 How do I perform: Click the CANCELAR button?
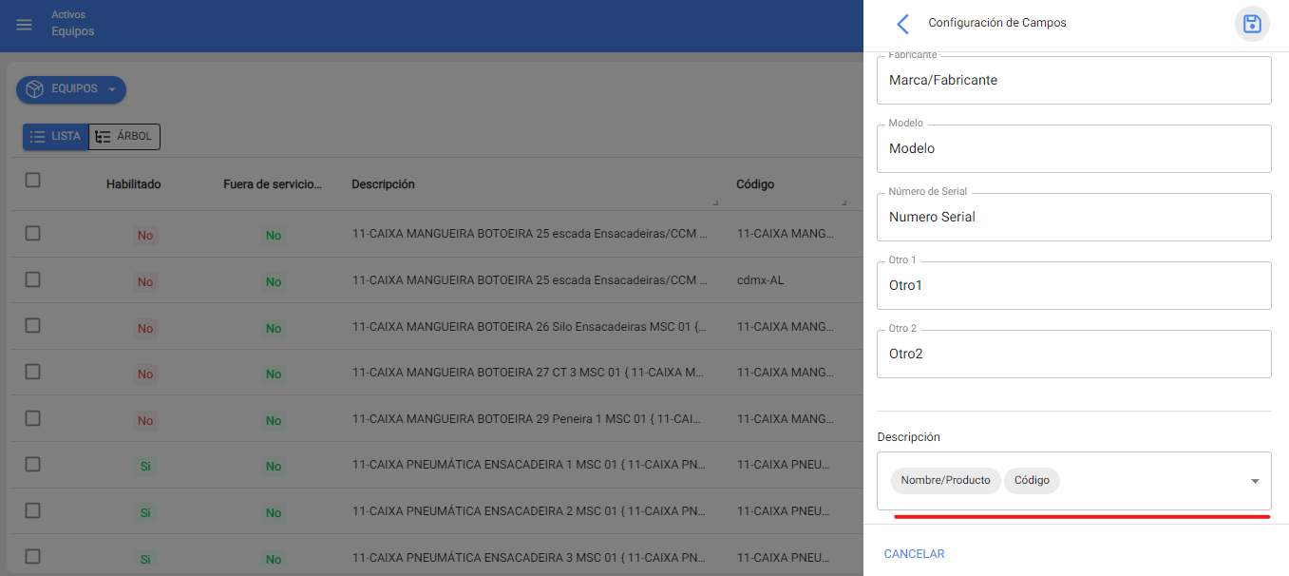point(914,554)
